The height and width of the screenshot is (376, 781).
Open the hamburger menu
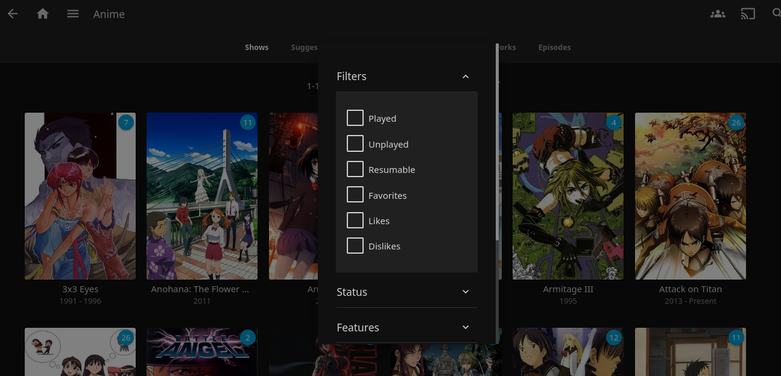[73, 14]
